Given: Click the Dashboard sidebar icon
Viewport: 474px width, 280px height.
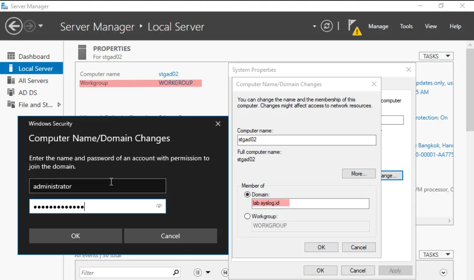Looking at the screenshot, I should (x=11, y=56).
